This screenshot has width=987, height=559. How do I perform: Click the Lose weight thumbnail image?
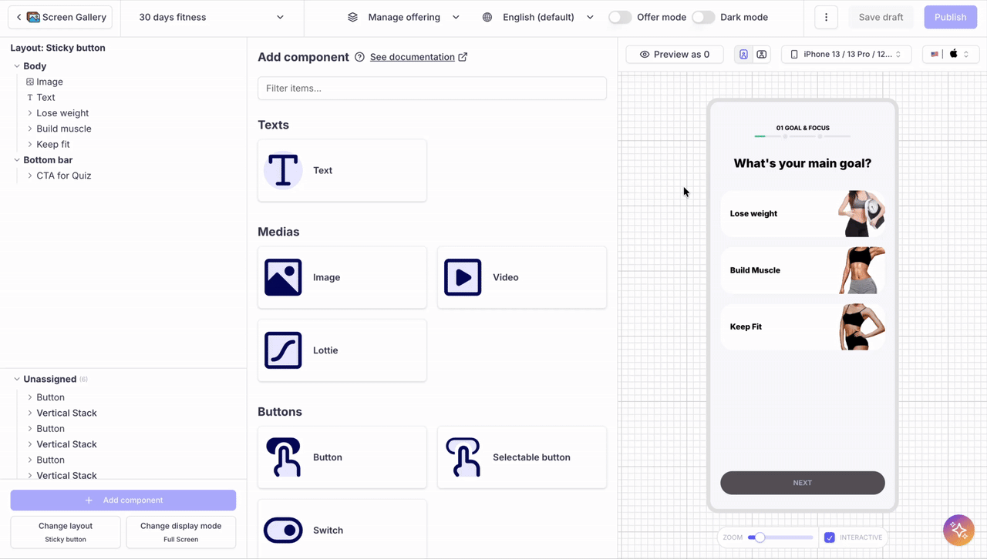pos(861,214)
